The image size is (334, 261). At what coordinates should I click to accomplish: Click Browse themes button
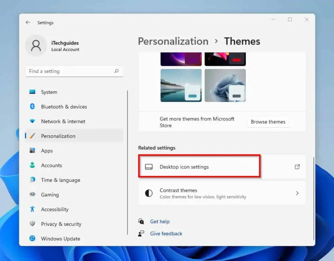pyautogui.click(x=268, y=122)
